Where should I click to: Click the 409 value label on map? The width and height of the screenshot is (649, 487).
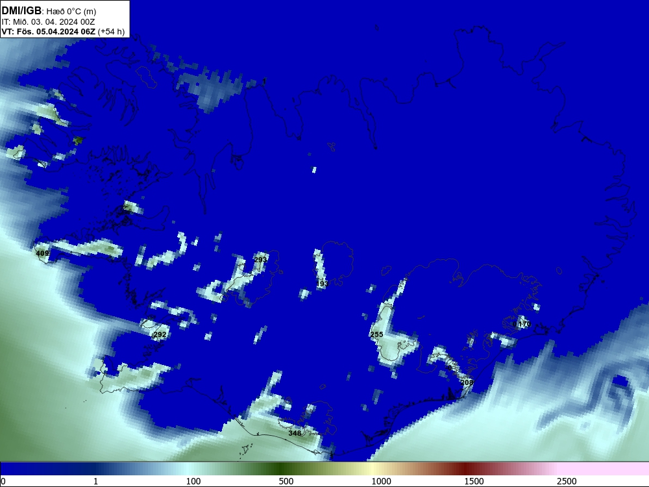[42, 253]
